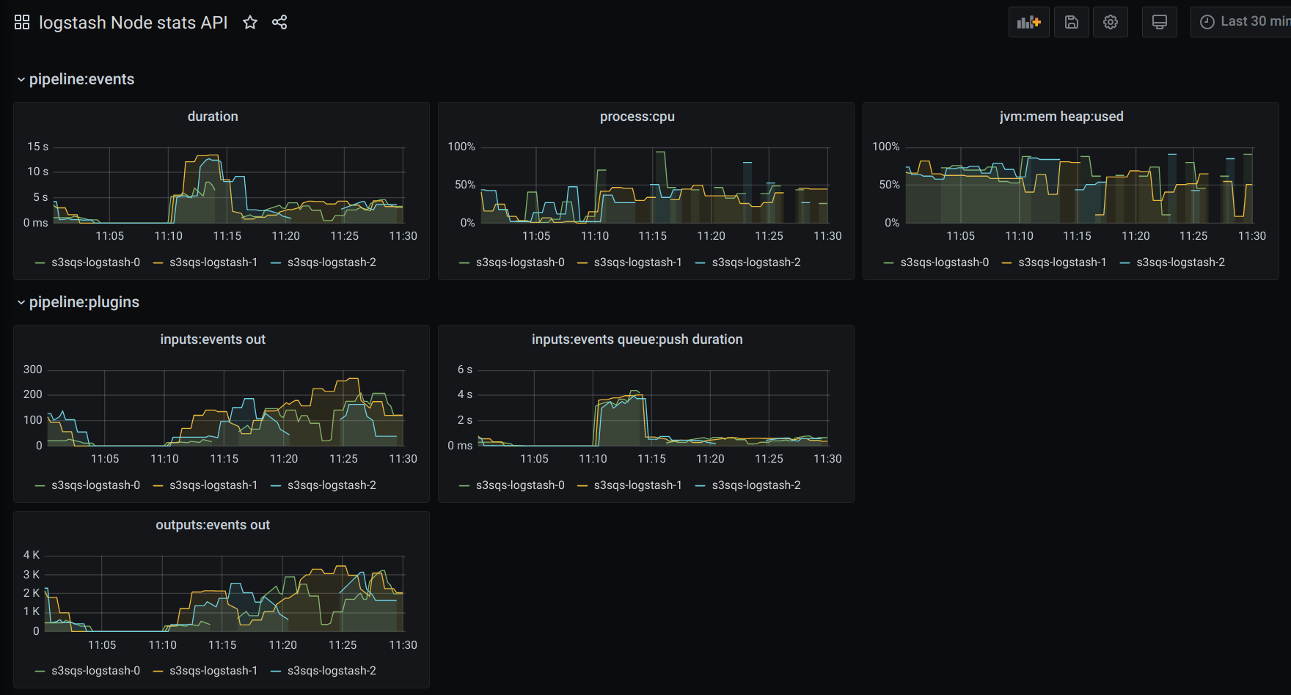Save the dashboard

pyautogui.click(x=1072, y=22)
